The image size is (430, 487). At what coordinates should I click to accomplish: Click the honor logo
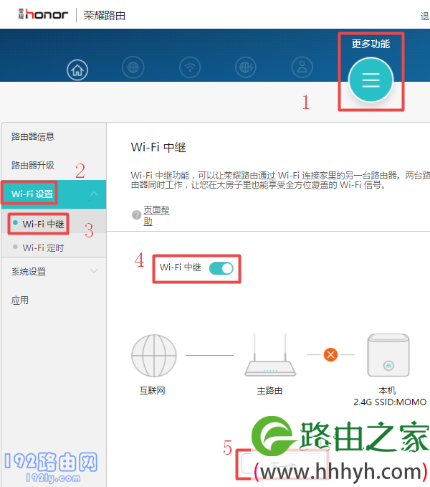point(43,14)
